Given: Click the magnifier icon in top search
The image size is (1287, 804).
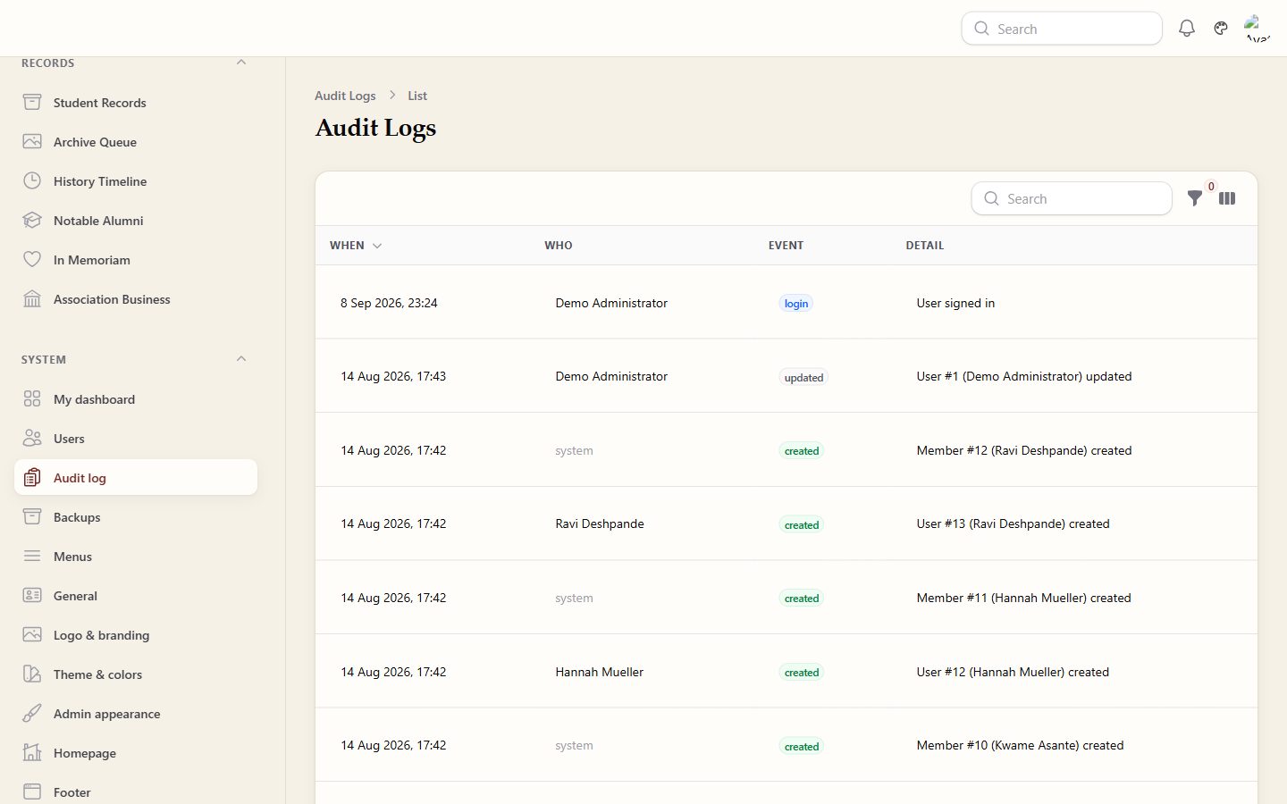Looking at the screenshot, I should point(981,29).
